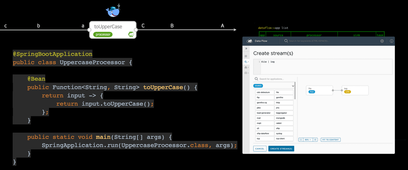The height and width of the screenshot is (170, 408).
Task: Zoom in the canvas with plus icon
Action: (x=315, y=139)
